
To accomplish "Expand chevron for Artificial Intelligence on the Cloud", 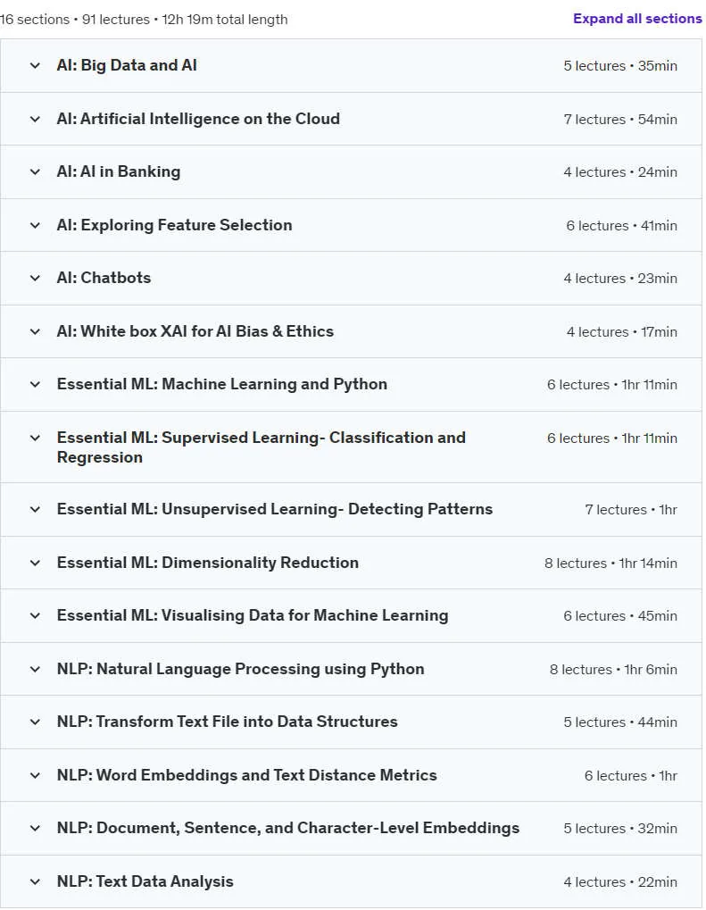I will (35, 119).
